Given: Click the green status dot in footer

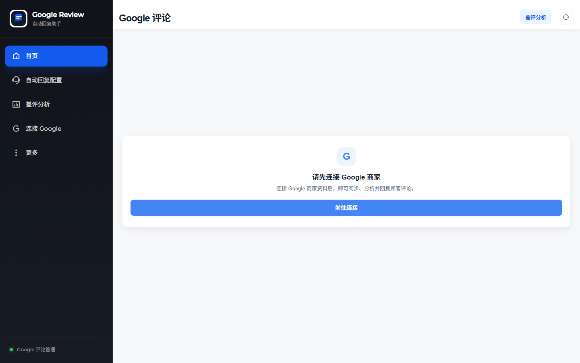Looking at the screenshot, I should [11, 350].
